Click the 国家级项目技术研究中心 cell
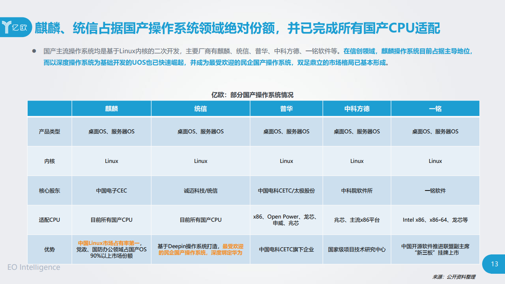This screenshot has width=505, height=284. coord(357,249)
